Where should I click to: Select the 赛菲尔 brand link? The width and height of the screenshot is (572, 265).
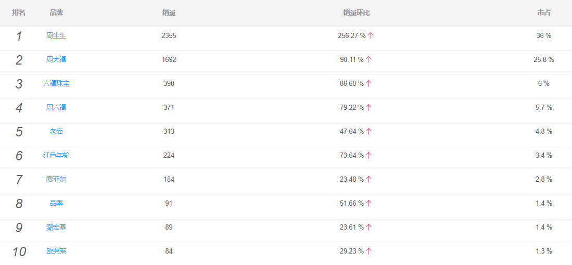(x=56, y=179)
